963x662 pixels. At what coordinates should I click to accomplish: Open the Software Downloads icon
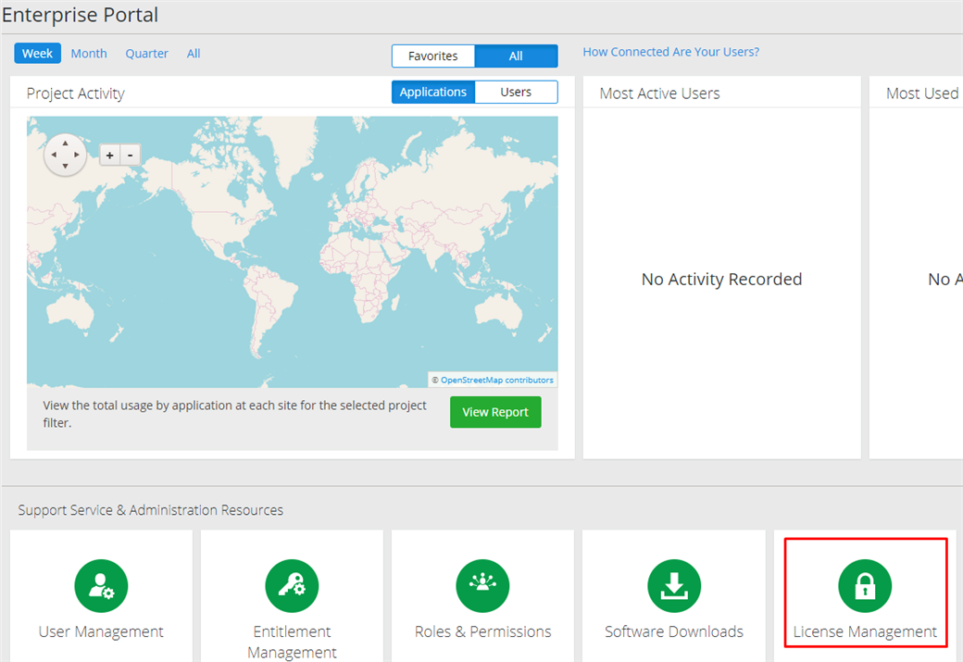point(673,585)
